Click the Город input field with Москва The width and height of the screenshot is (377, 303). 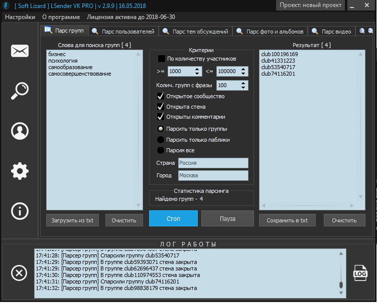tap(213, 175)
